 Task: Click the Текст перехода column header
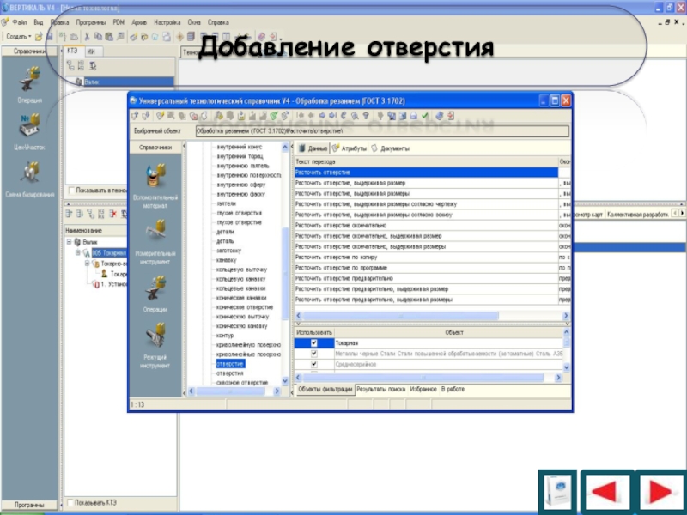(426, 161)
